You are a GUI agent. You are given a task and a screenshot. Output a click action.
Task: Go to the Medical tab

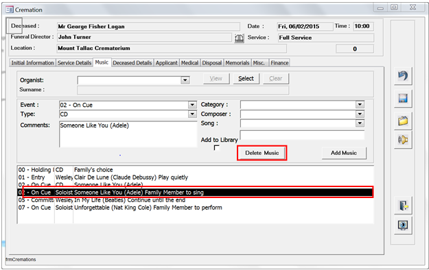pos(189,63)
